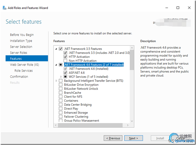Open Server Selection step
The image size is (196, 145).
(21, 47)
